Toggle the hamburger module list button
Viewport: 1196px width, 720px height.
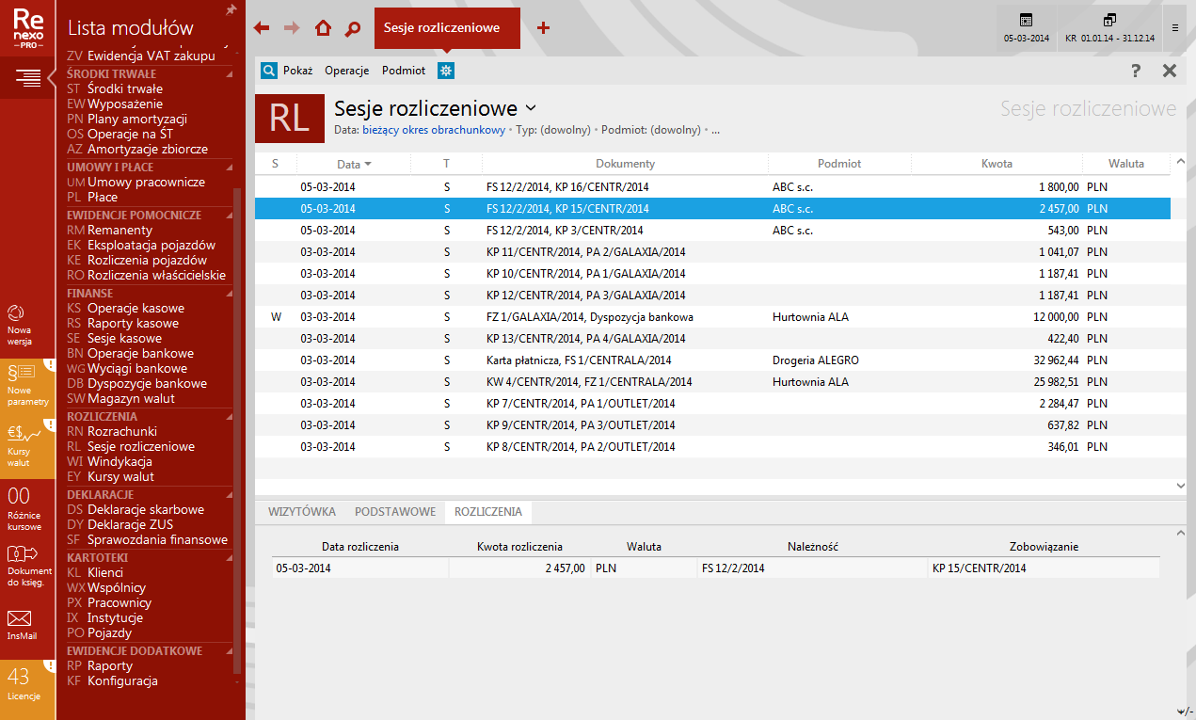click(27, 77)
